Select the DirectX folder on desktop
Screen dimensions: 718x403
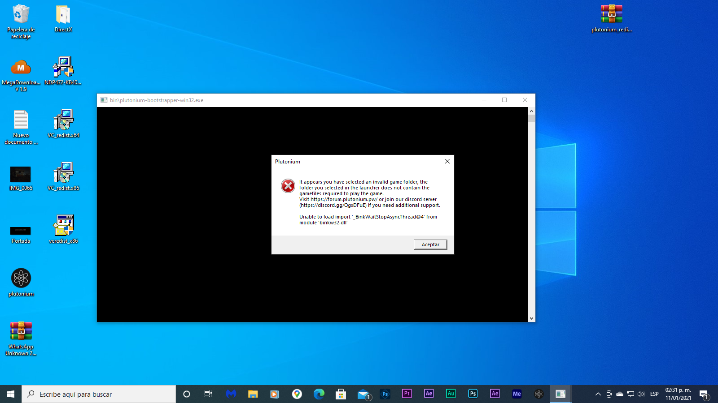(x=63, y=18)
